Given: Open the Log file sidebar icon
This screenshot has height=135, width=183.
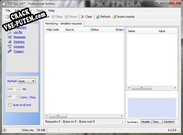Looking at the screenshot, I should 10,32.
